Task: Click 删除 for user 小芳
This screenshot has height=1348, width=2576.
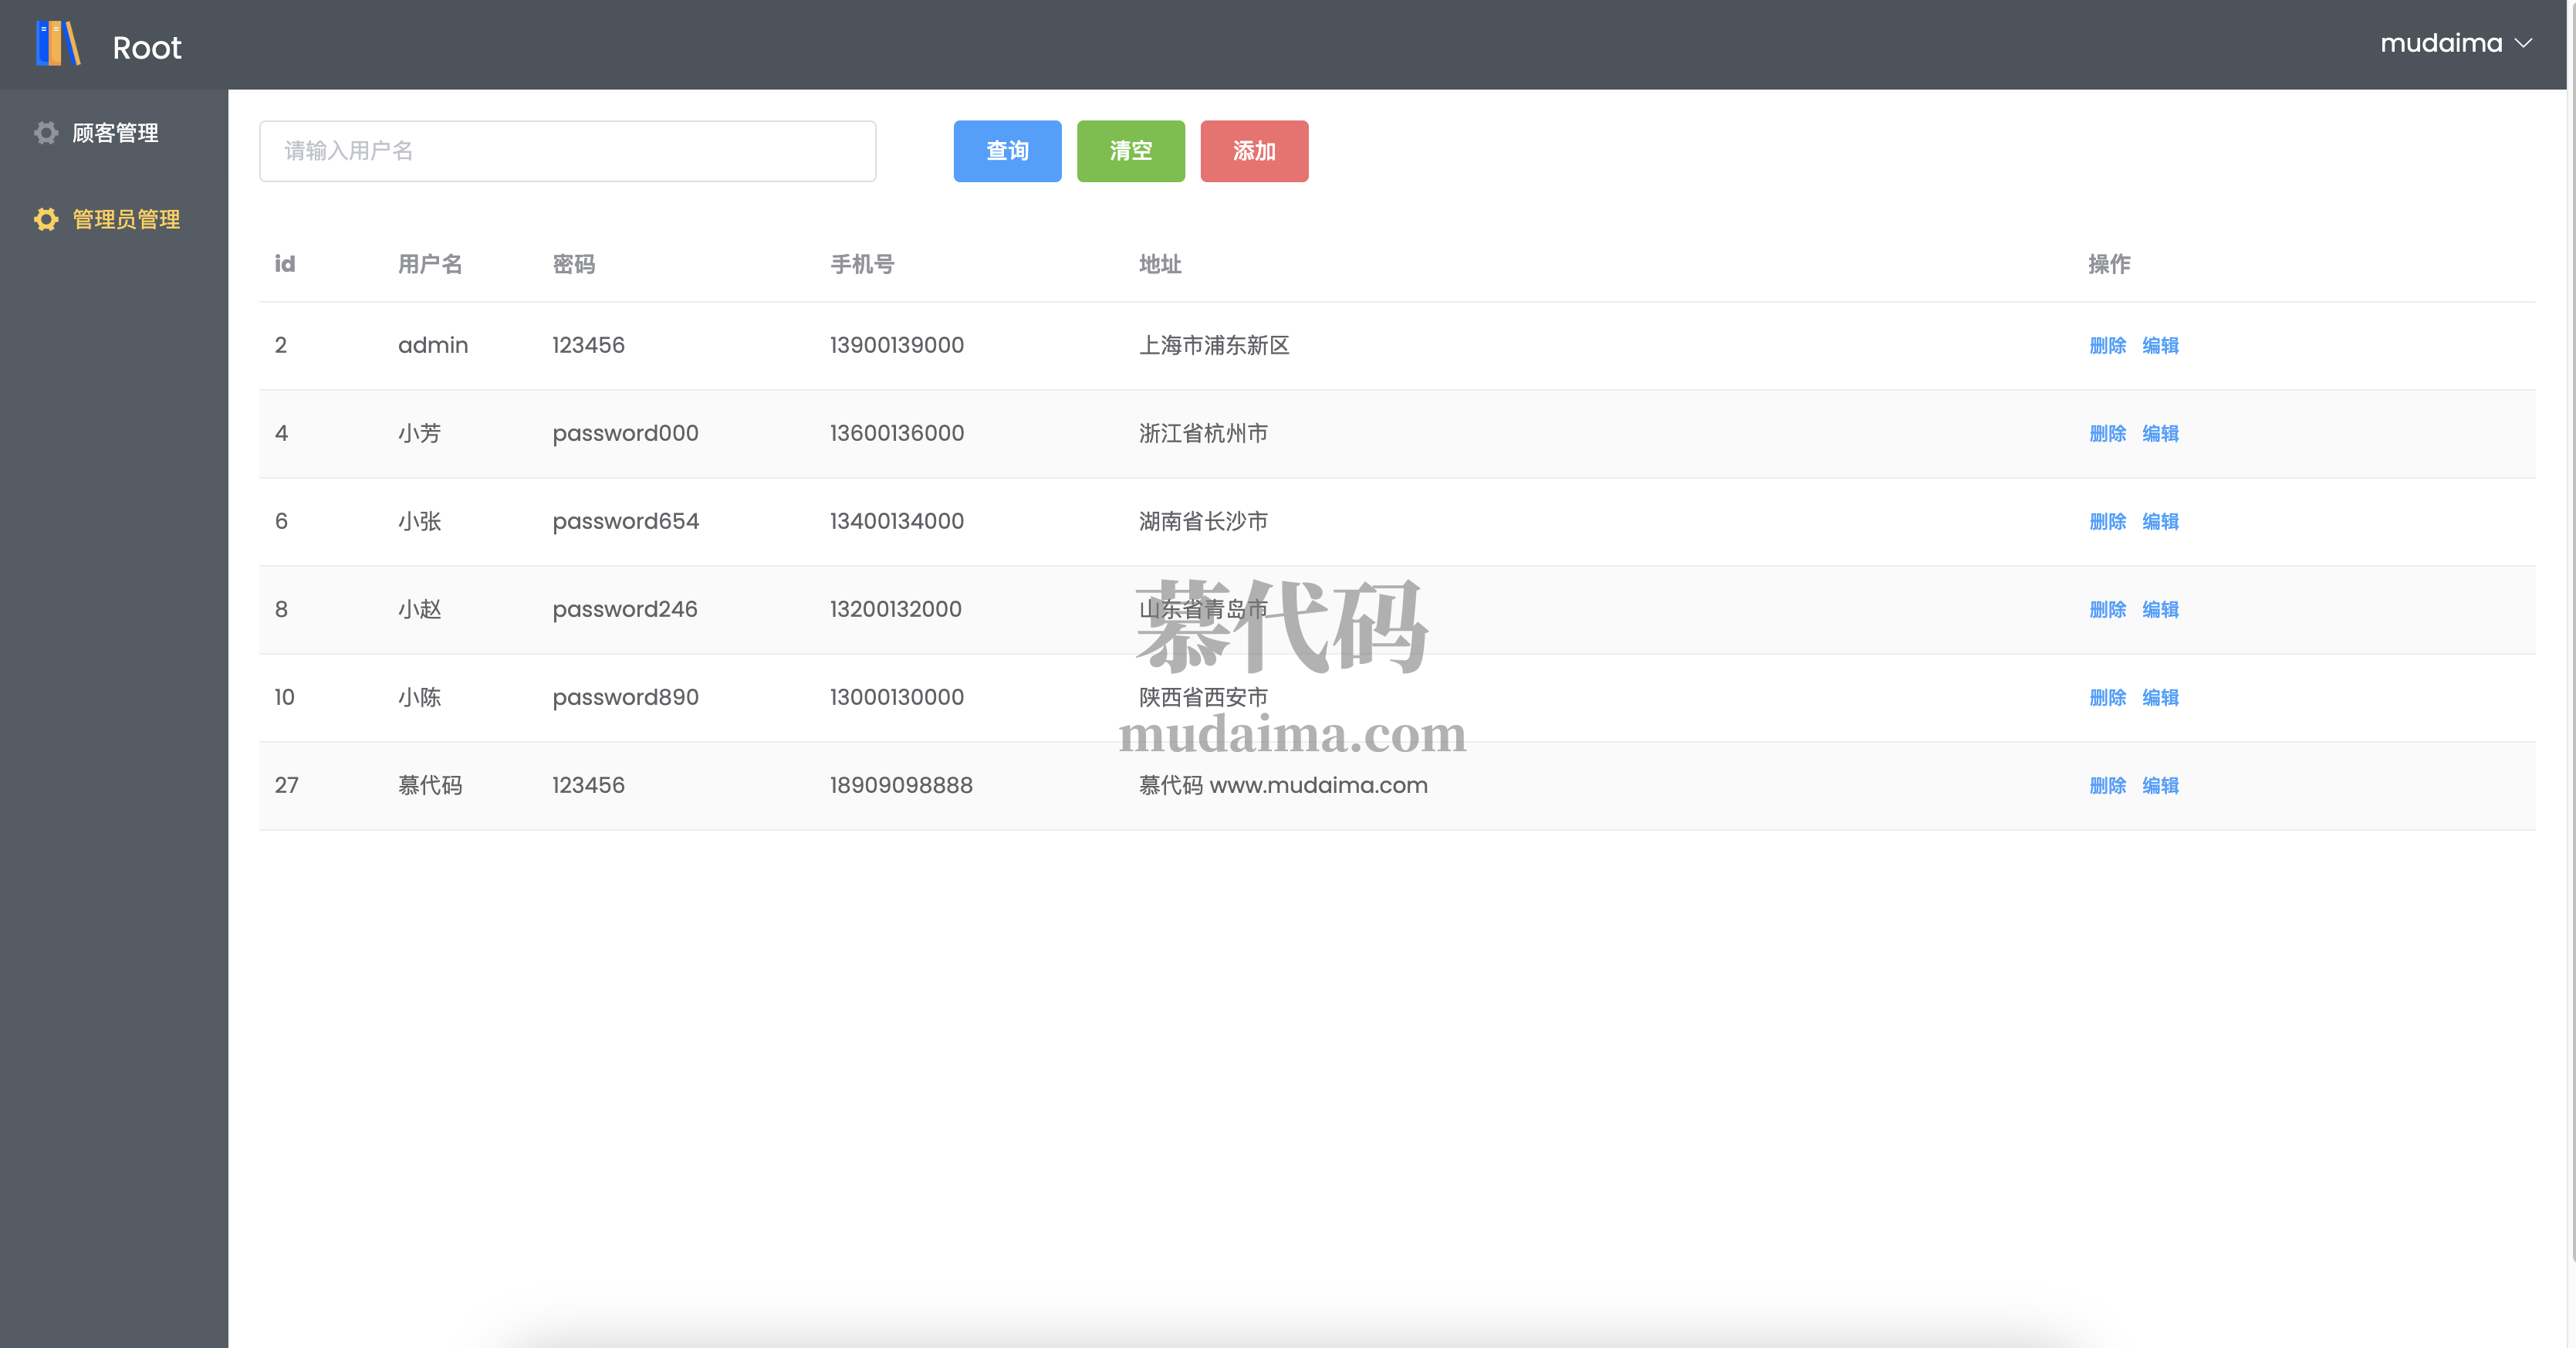Action: pyautogui.click(x=2107, y=433)
